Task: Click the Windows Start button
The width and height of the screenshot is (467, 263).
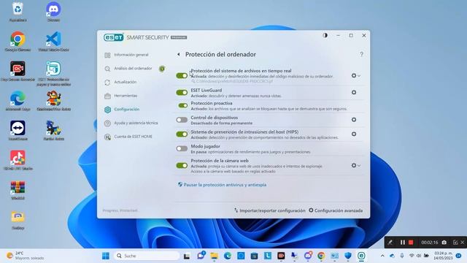Action: pyautogui.click(x=105, y=256)
